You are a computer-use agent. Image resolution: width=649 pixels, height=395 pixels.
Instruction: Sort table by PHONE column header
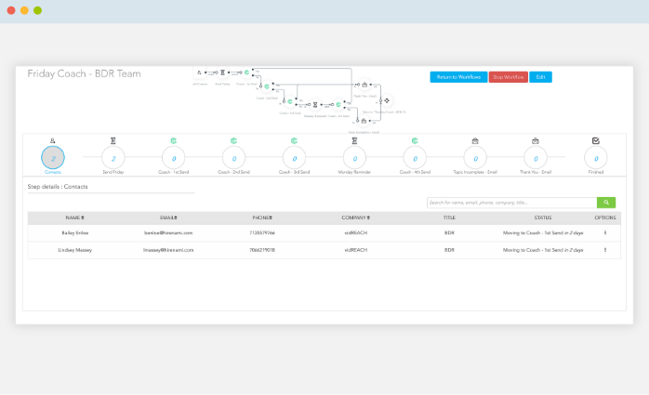pos(262,217)
